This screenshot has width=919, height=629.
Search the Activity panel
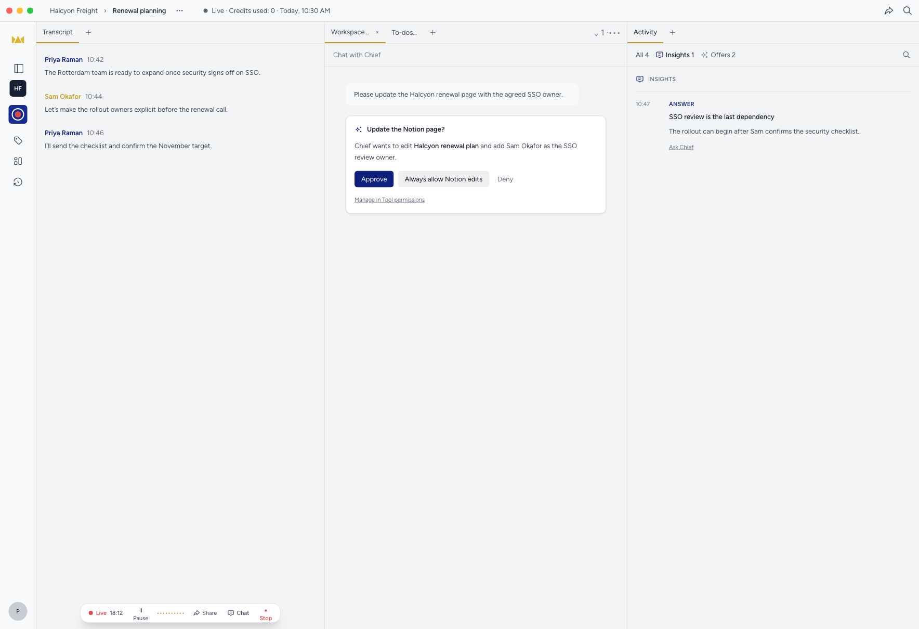(907, 55)
